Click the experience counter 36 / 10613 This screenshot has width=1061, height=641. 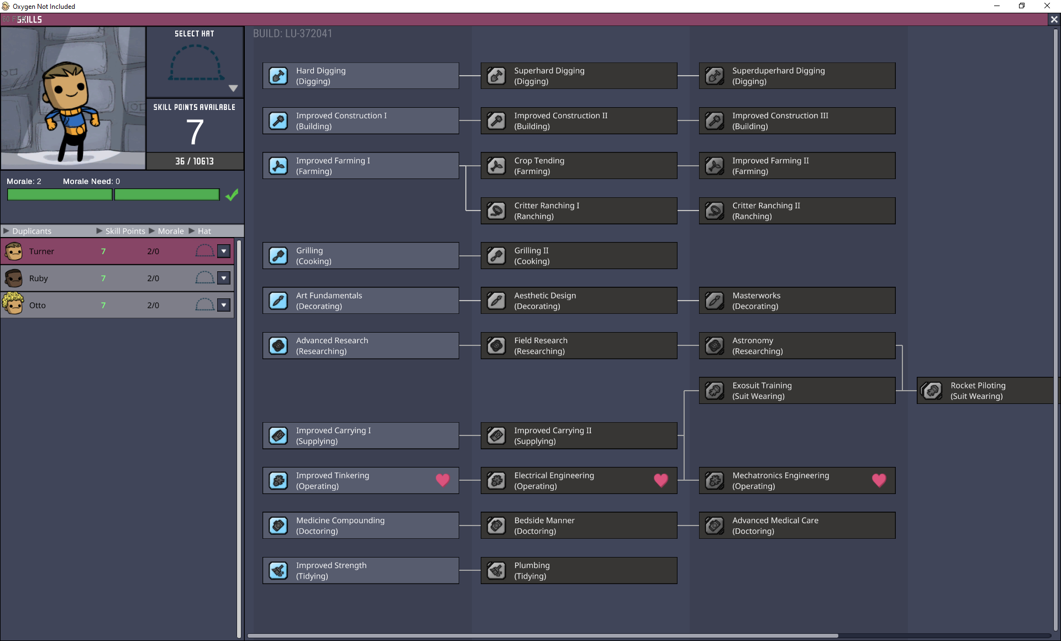(195, 161)
